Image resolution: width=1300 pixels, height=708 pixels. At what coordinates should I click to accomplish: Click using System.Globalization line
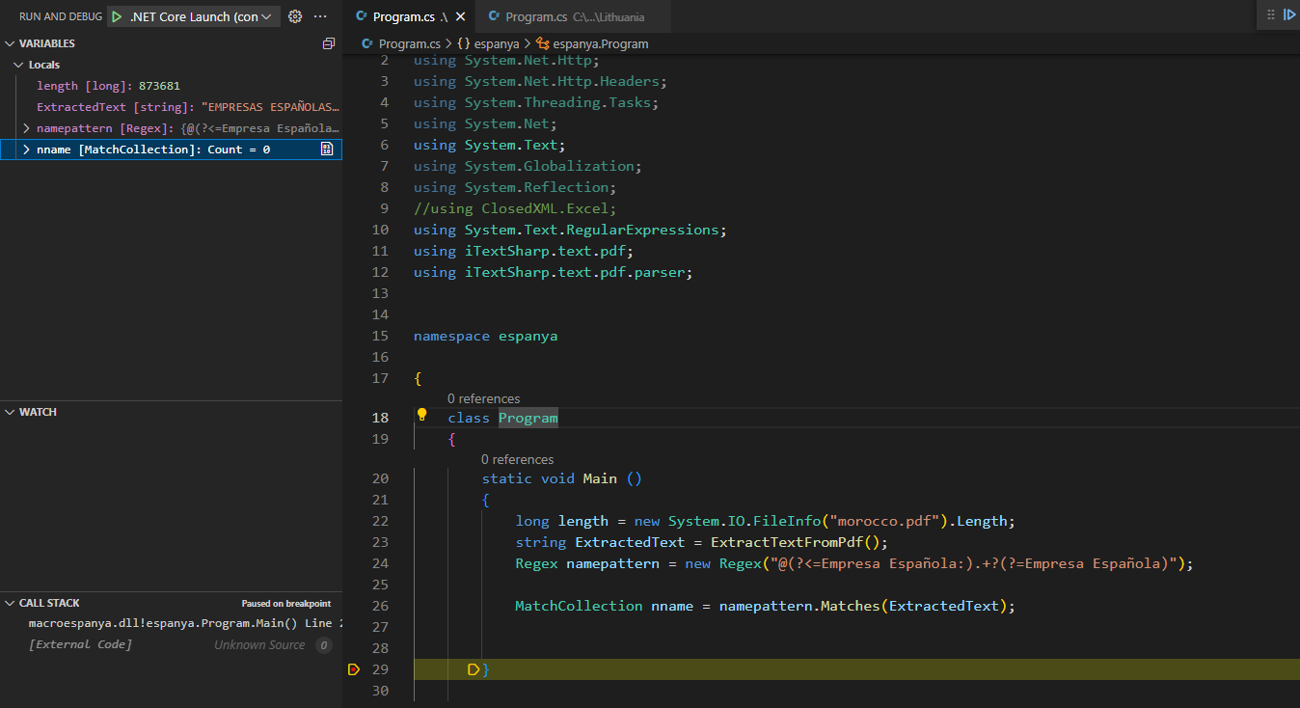click(x=528, y=166)
